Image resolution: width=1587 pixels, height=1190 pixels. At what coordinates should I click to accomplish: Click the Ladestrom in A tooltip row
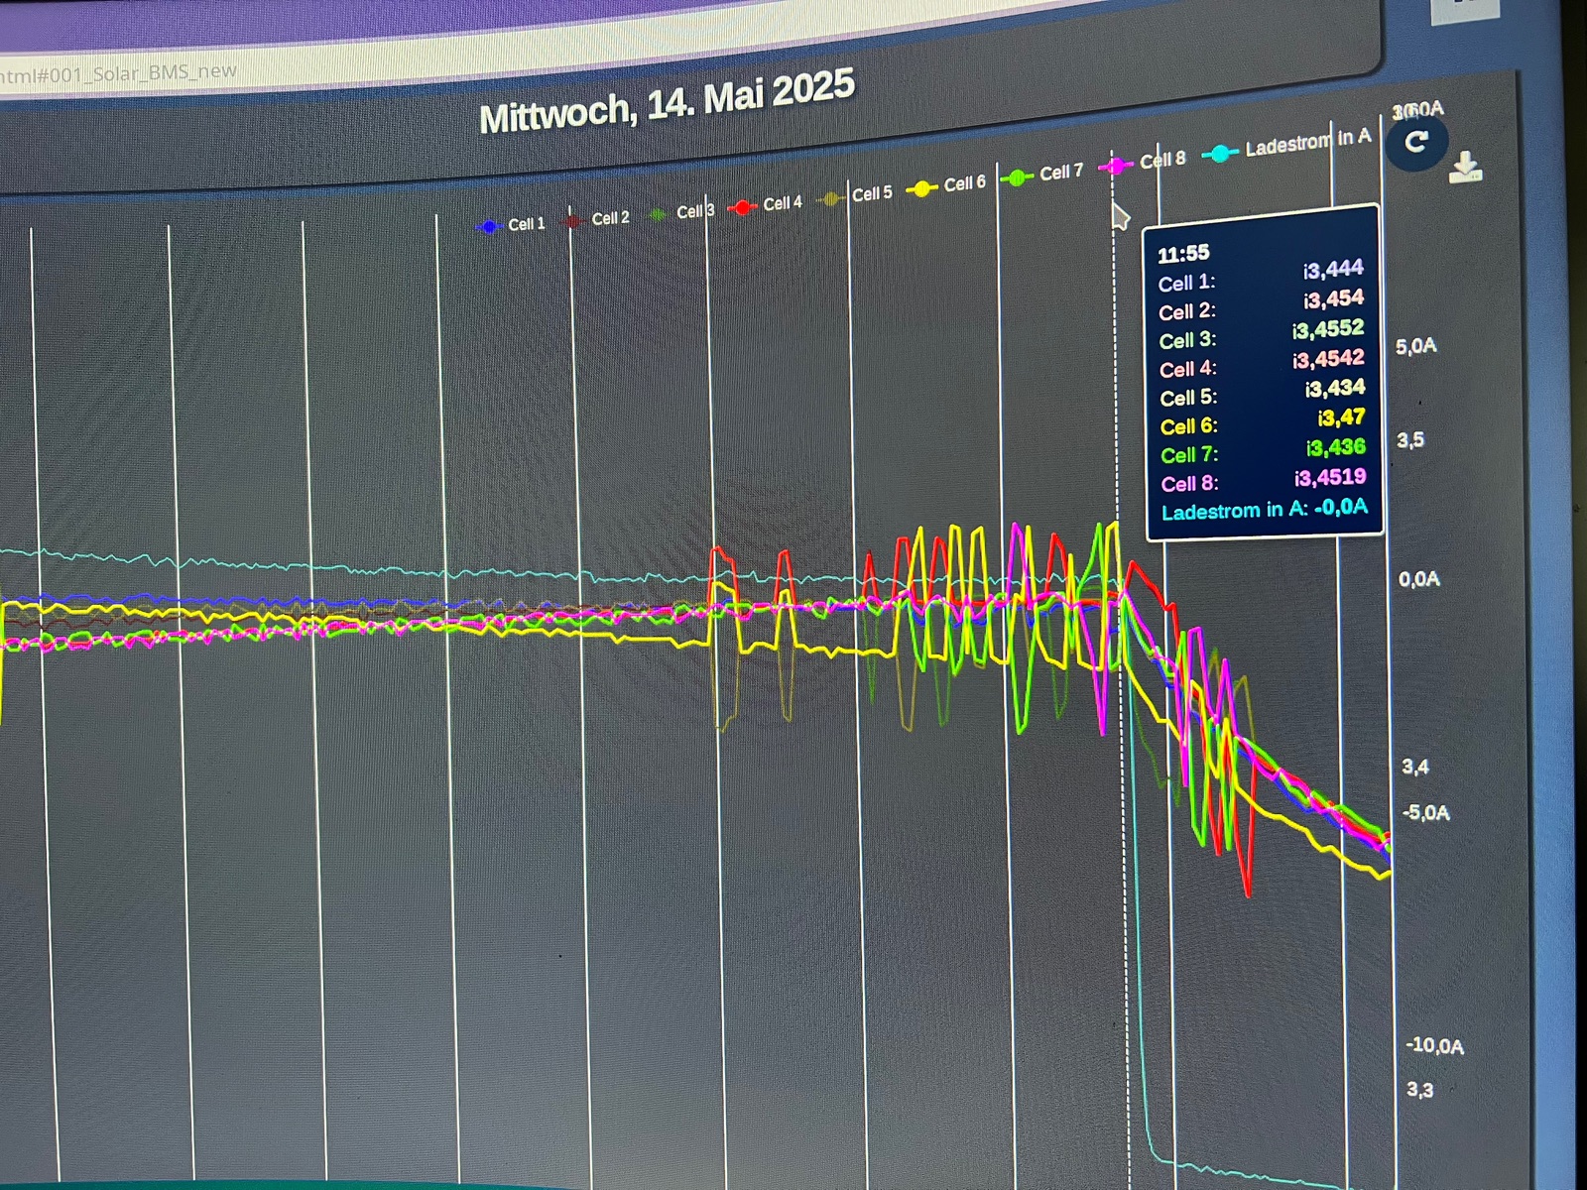(x=1264, y=510)
